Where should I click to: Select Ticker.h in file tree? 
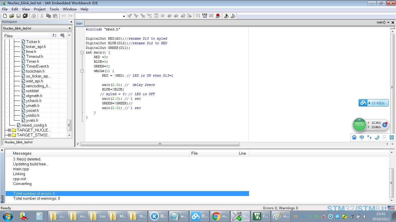click(x=33, y=42)
